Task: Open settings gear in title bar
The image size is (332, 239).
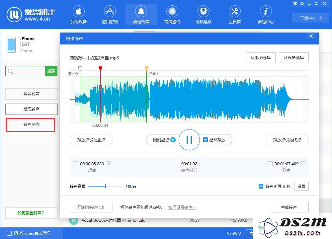Action: pos(302,3)
